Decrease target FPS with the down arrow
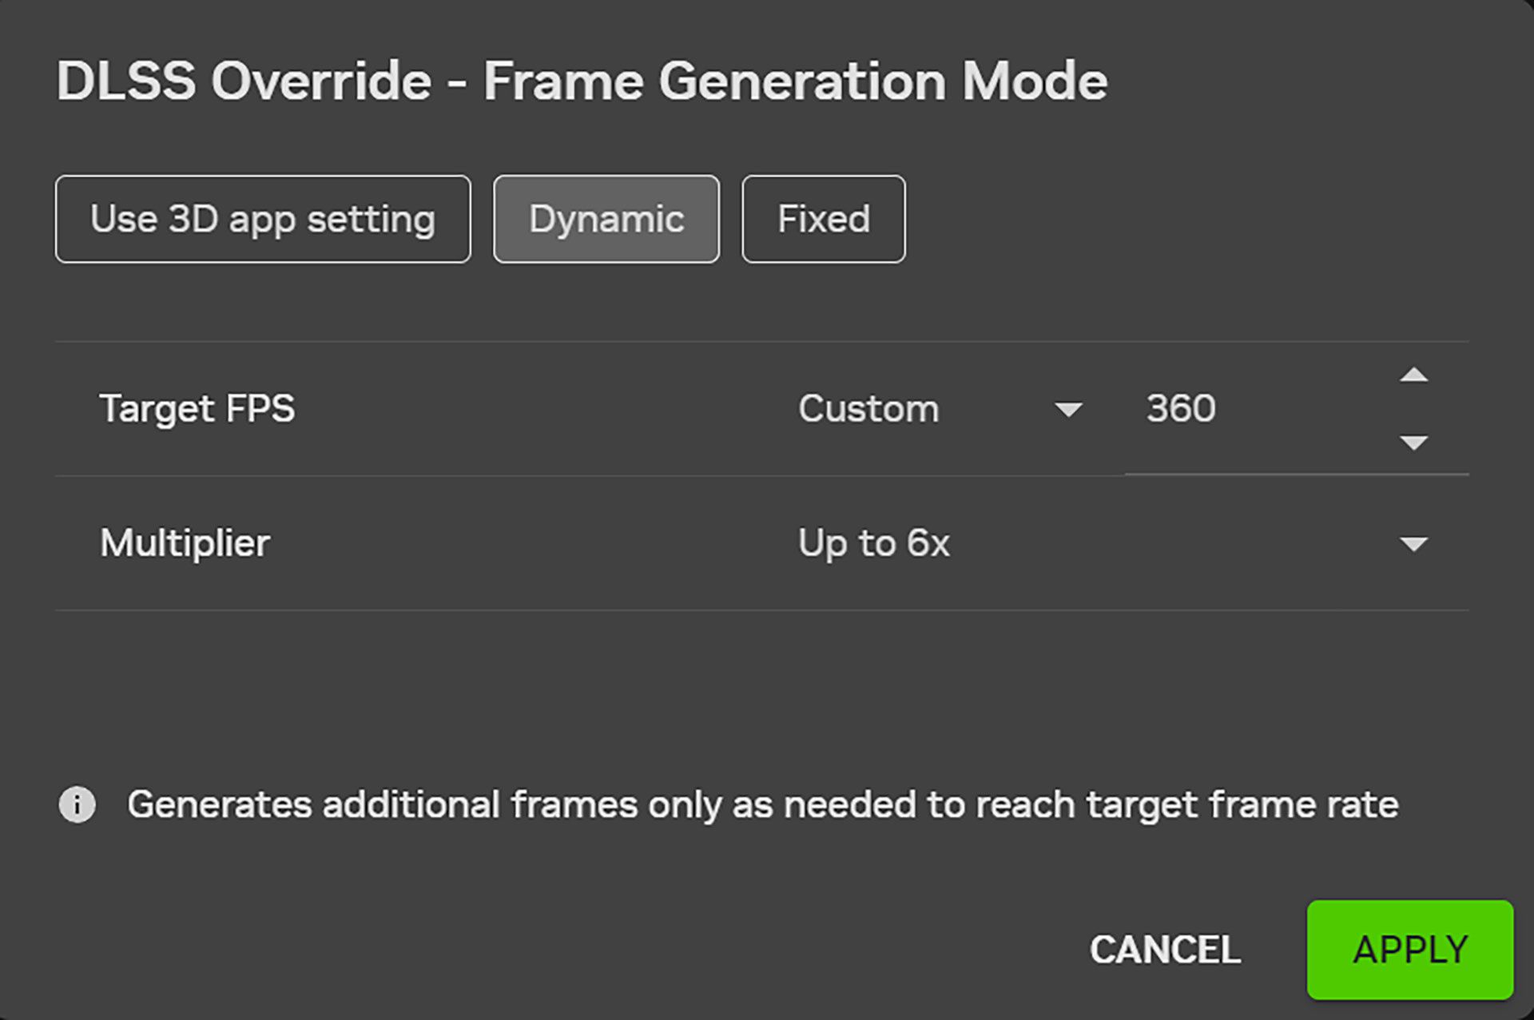This screenshot has width=1534, height=1020. click(x=1413, y=443)
